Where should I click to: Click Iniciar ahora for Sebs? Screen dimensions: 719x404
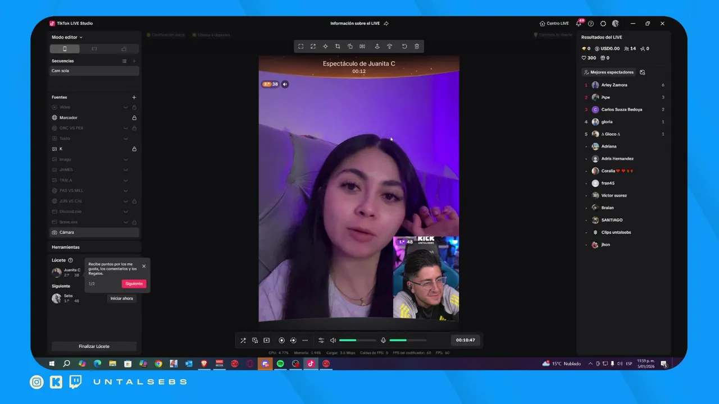(122, 299)
